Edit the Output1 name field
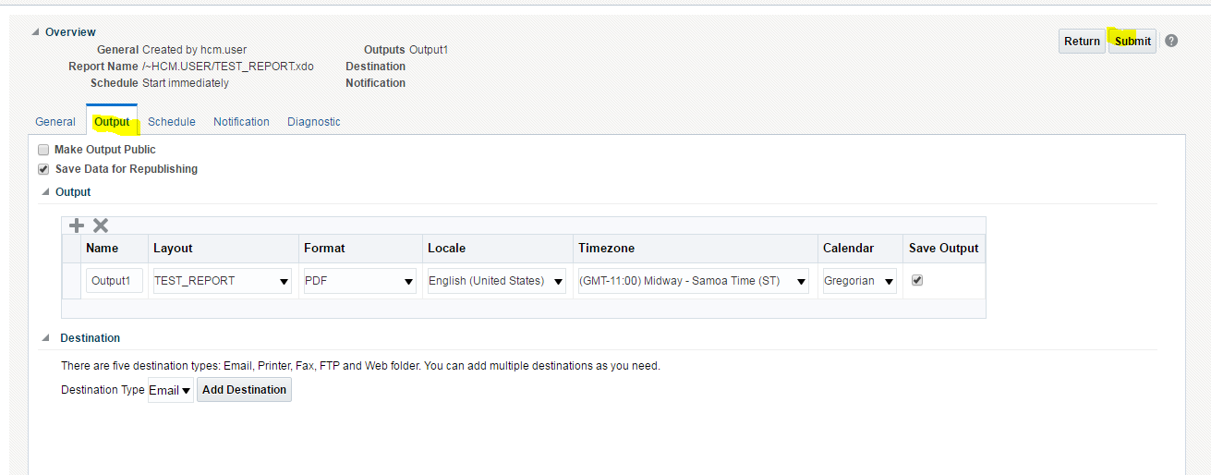This screenshot has width=1211, height=475. pos(115,281)
